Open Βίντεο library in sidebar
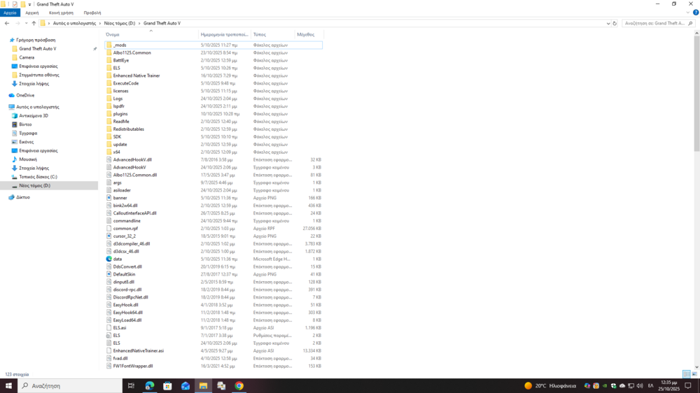 pos(25,124)
